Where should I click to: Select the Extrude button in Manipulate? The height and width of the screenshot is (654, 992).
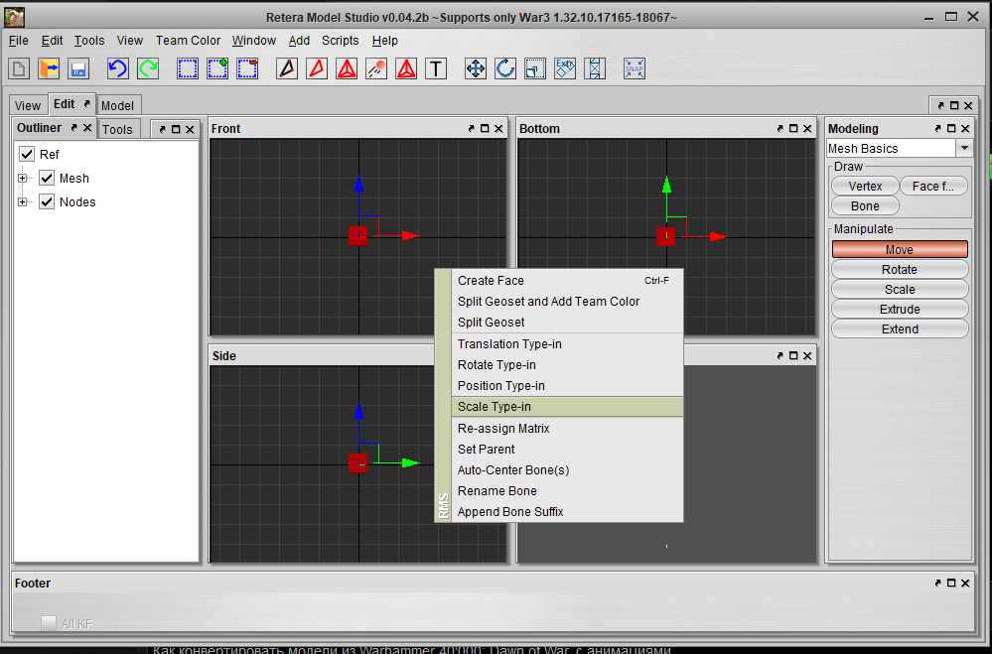(x=900, y=310)
